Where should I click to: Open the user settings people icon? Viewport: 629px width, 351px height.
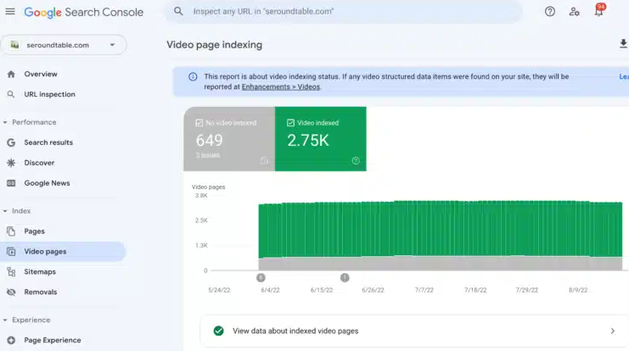click(x=575, y=12)
